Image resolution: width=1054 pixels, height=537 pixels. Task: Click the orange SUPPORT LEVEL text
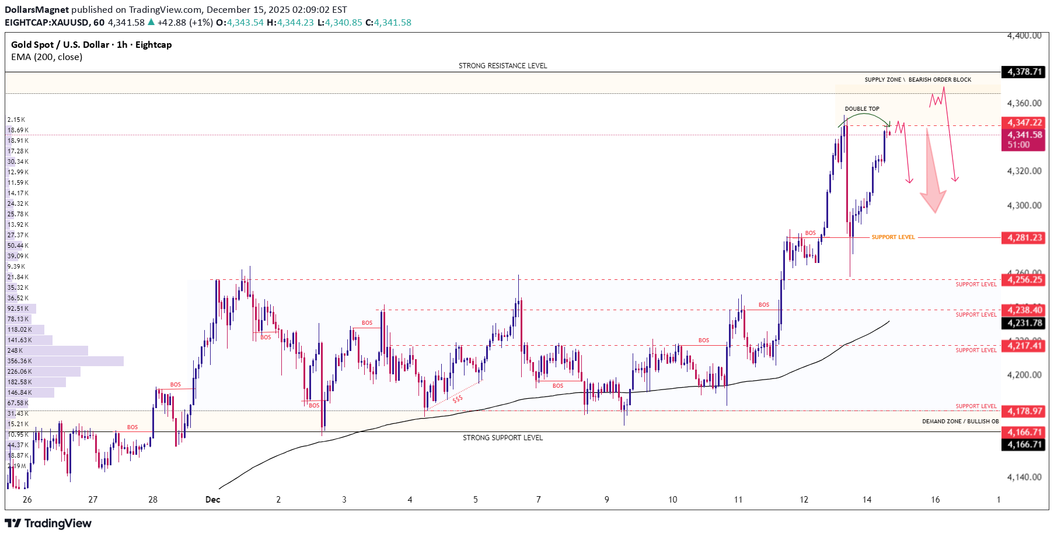[x=893, y=237]
